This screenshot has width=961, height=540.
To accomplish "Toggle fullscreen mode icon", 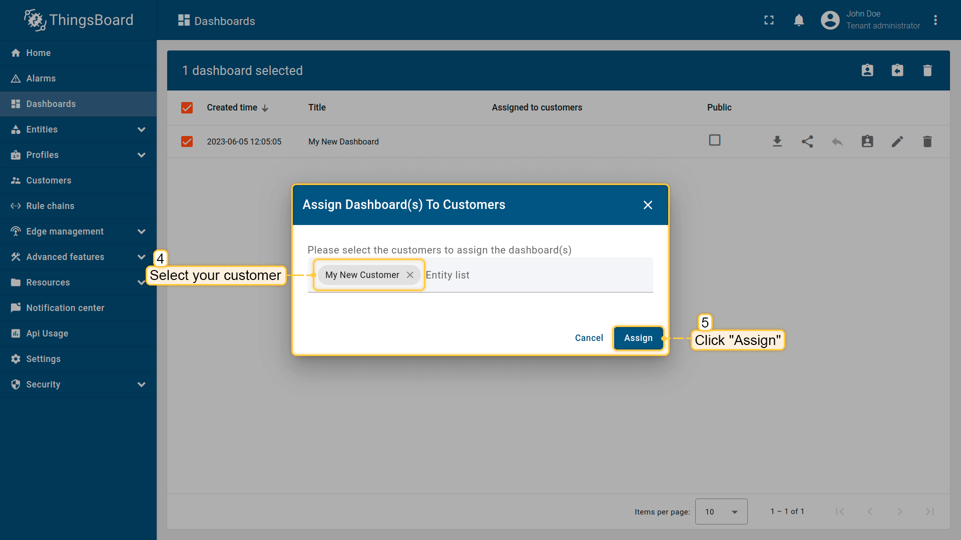I will [769, 20].
